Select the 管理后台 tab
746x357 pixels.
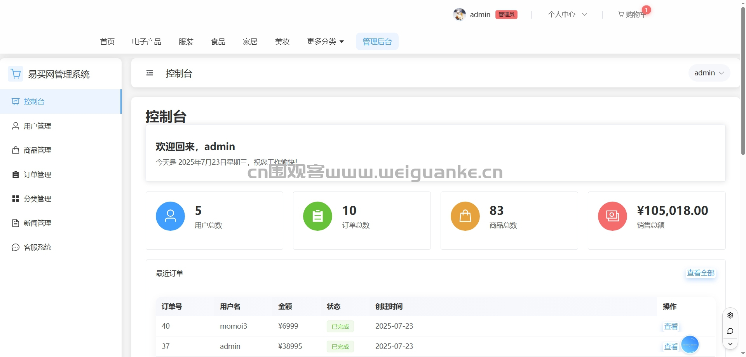pos(377,41)
